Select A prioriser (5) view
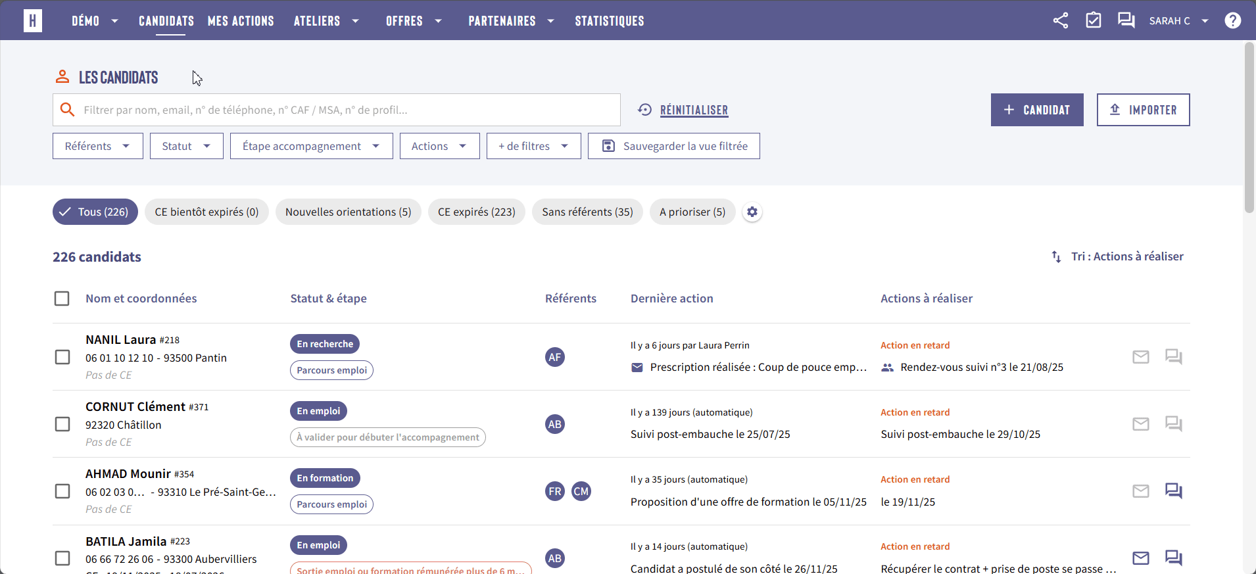The height and width of the screenshot is (574, 1256). pos(692,212)
